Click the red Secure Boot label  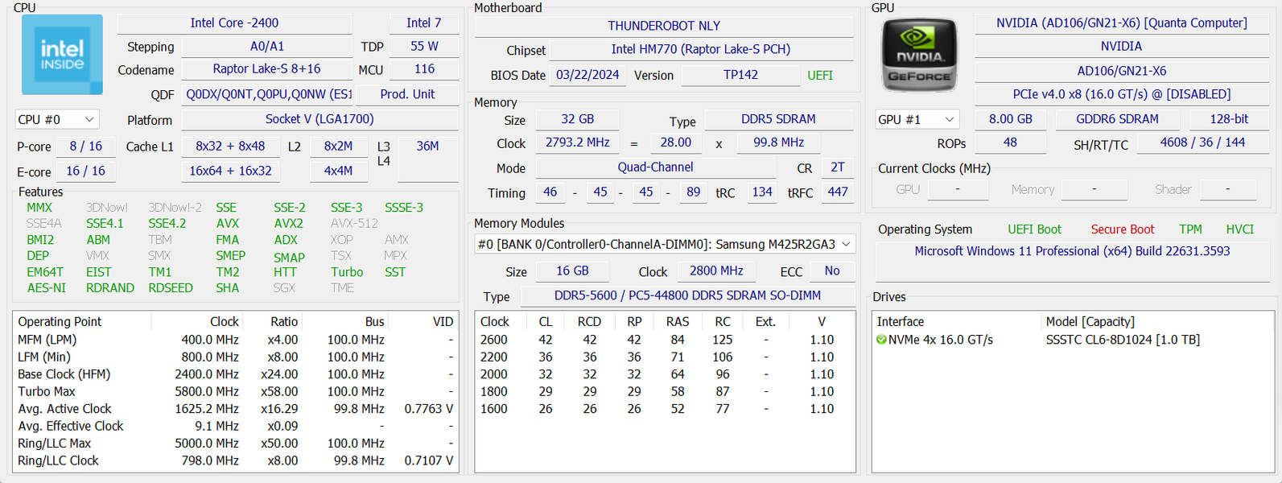tap(1122, 229)
